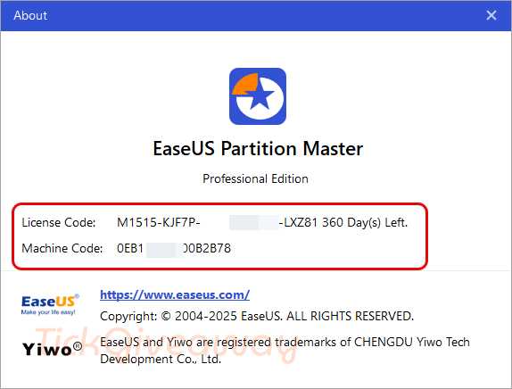
Task: Click the Machine Code label
Action: (62, 248)
